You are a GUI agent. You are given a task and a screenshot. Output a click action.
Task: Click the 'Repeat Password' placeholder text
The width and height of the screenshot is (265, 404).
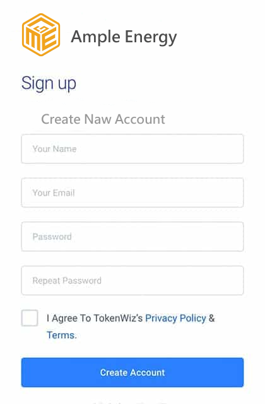[67, 280]
